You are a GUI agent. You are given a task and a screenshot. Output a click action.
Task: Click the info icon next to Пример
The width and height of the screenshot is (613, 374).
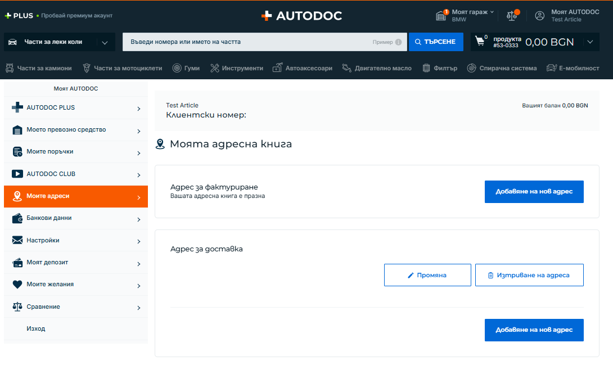tap(398, 42)
